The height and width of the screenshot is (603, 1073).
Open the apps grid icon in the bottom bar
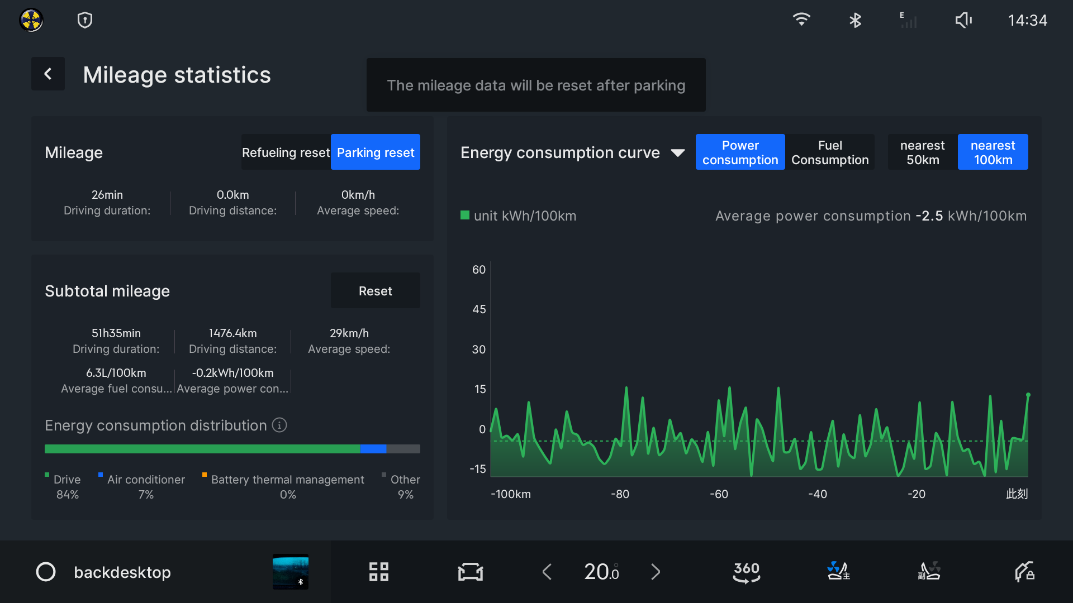click(x=379, y=572)
